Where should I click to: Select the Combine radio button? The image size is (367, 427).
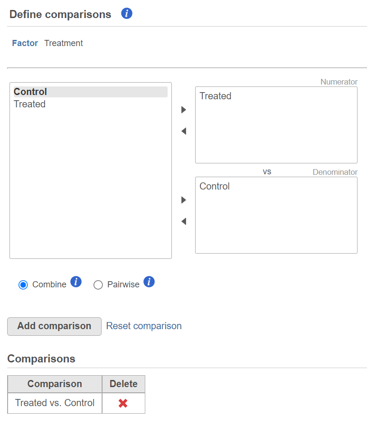tap(23, 285)
